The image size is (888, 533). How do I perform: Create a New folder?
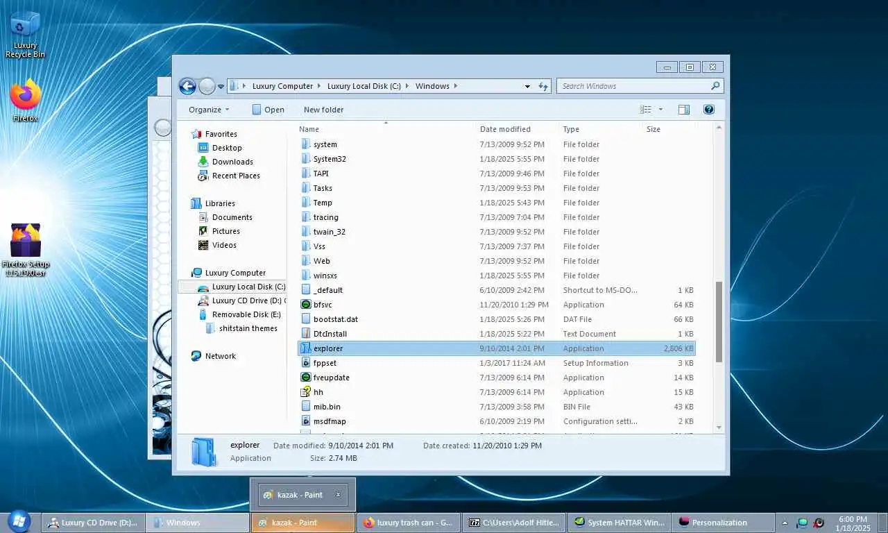click(323, 110)
